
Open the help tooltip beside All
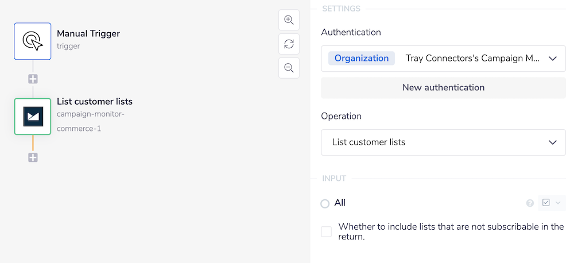click(x=530, y=203)
